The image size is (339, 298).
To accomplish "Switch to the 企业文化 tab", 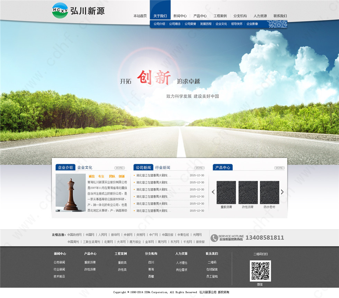I will point(85,168).
